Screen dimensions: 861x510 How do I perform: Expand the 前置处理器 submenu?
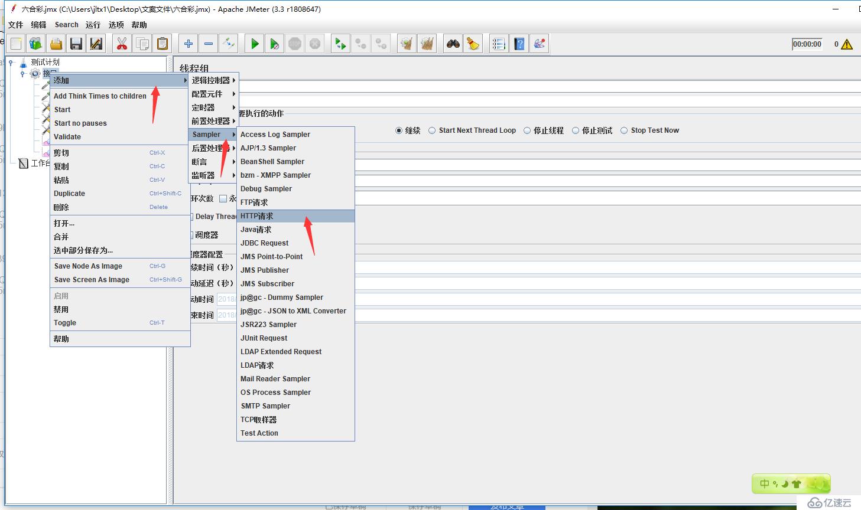[213, 121]
